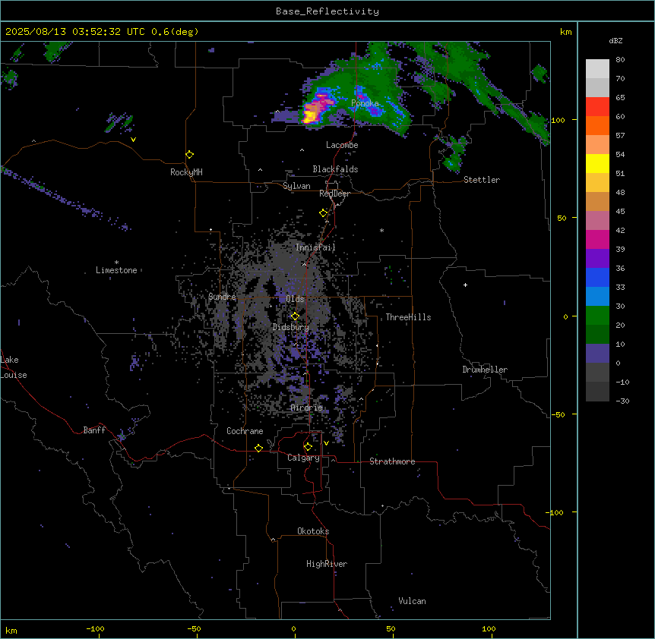Click the -50 tick label on the right axis
The width and height of the screenshot is (655, 639).
pos(558,414)
